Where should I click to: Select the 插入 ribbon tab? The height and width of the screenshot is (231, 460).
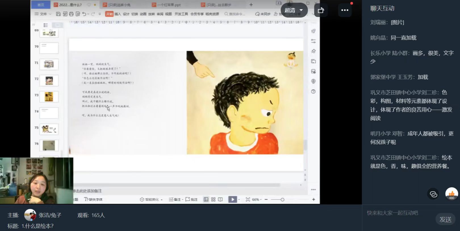(x=118, y=14)
